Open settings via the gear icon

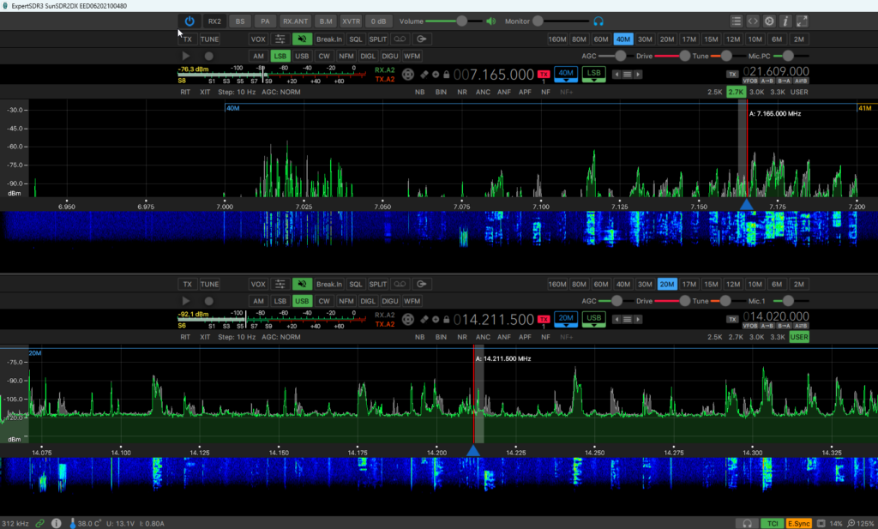[x=769, y=21]
